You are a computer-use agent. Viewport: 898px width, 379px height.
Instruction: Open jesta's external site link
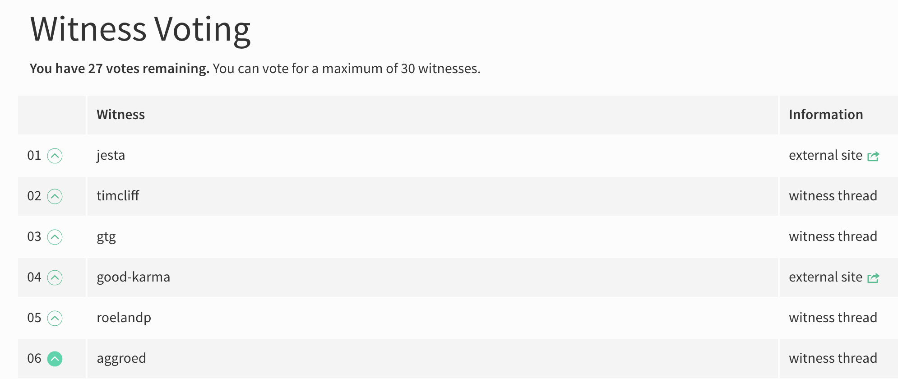coord(825,155)
